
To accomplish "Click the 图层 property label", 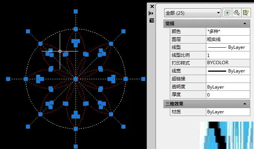I will pos(176,39).
